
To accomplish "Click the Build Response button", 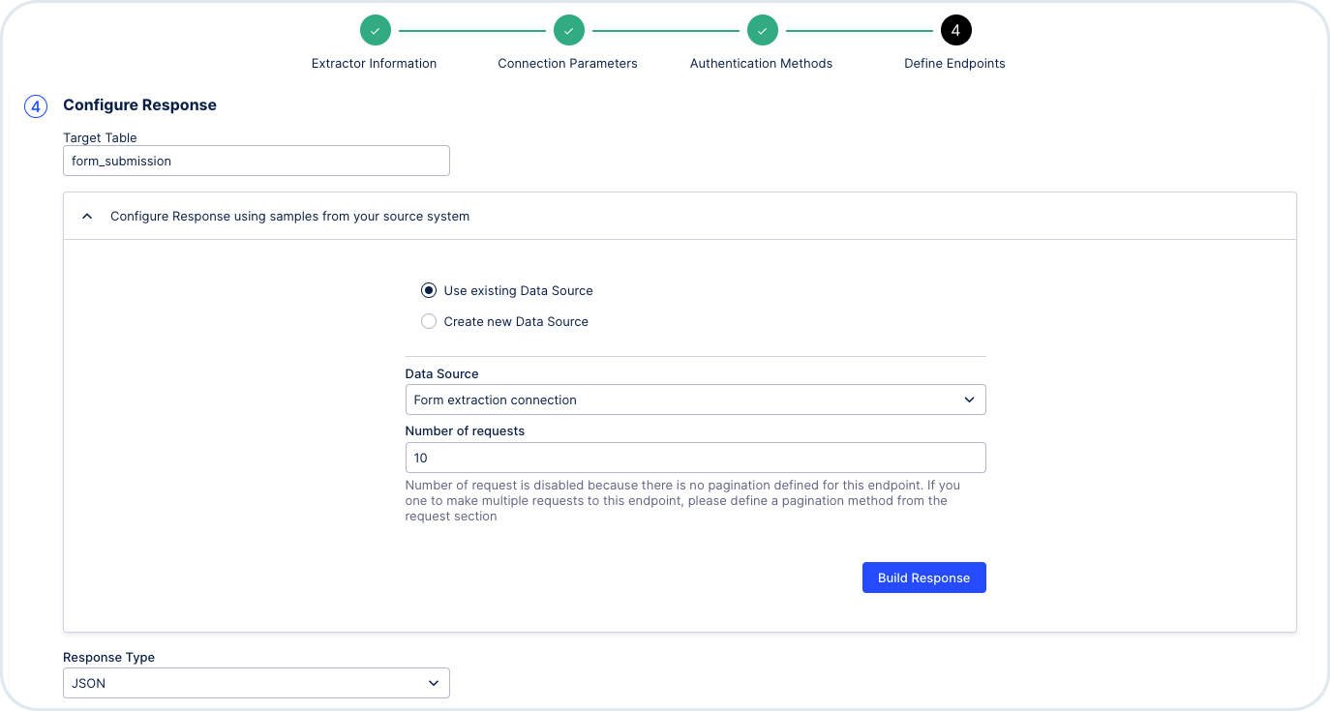I will click(923, 578).
